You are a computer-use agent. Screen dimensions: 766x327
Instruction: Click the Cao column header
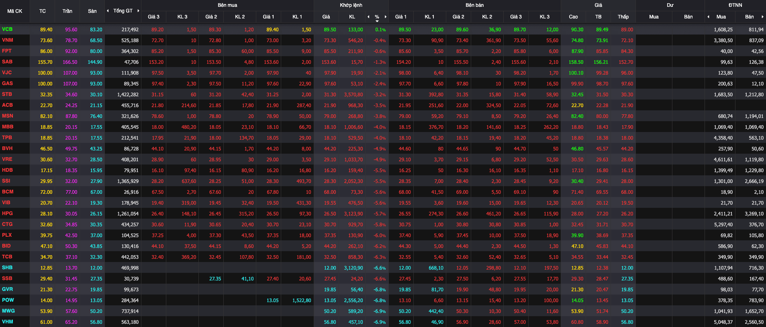click(574, 17)
